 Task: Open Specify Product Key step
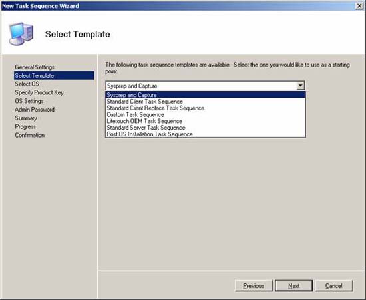point(39,92)
